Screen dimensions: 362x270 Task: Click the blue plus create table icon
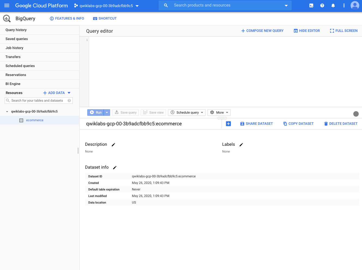click(228, 124)
